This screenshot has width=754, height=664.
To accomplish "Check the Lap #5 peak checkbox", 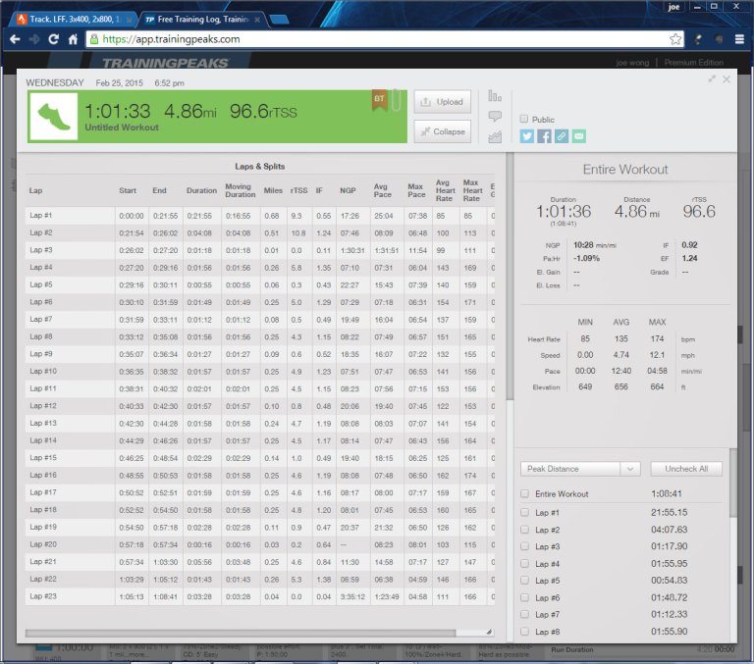I will [525, 581].
